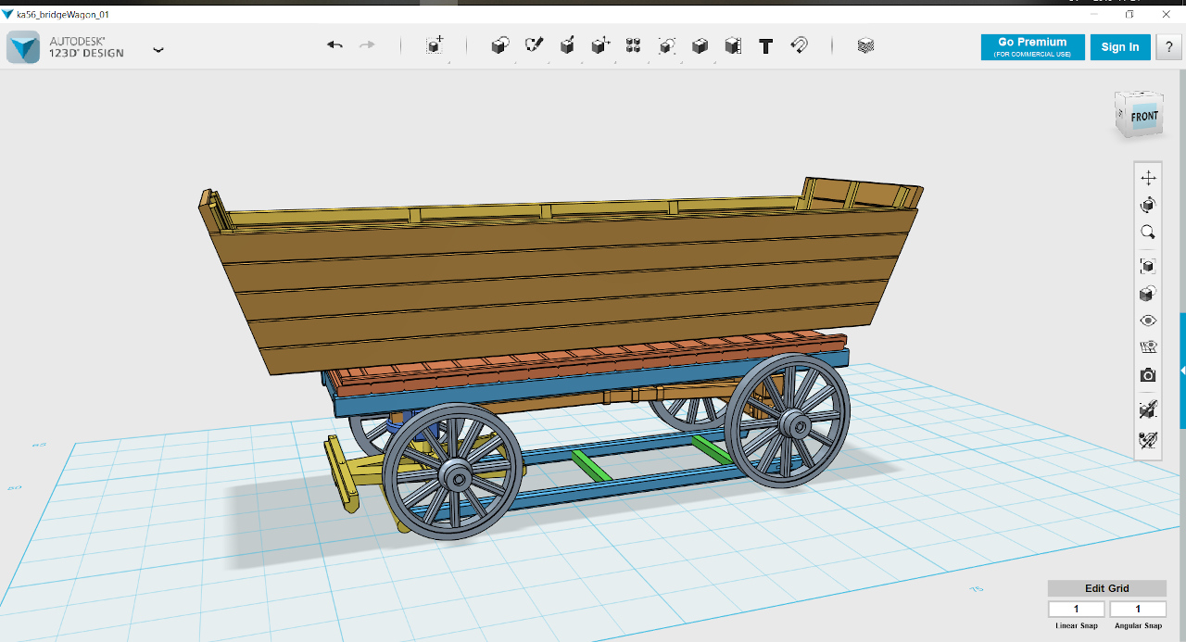
Task: Select the Text tool
Action: (766, 45)
